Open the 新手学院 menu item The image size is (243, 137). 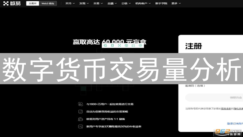[161, 3]
